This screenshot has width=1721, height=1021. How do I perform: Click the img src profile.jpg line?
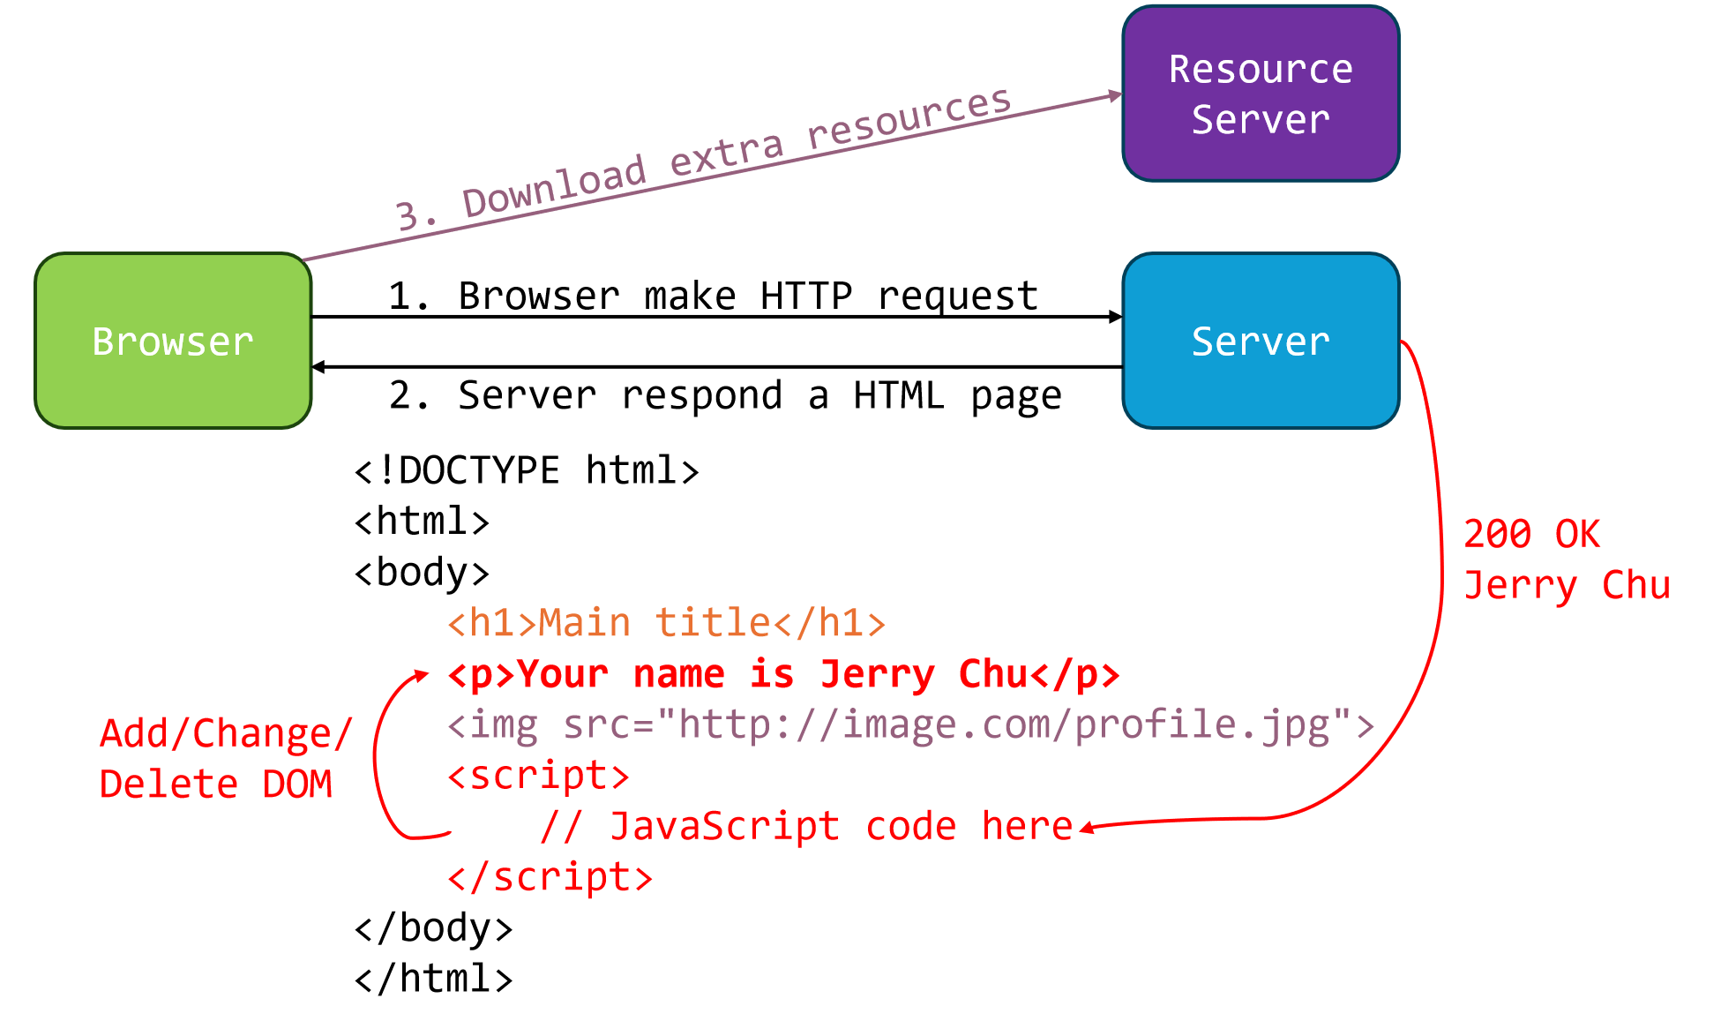[x=910, y=725]
